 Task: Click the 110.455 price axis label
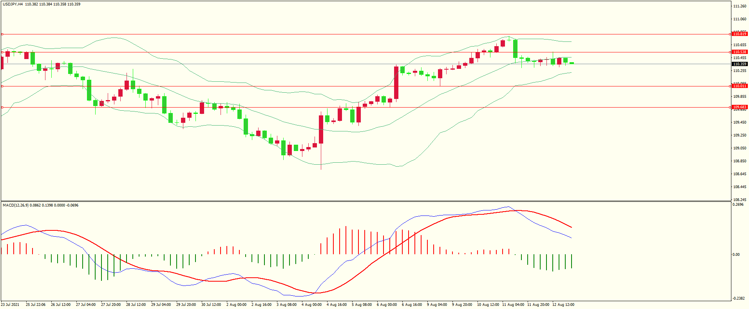[x=740, y=58]
